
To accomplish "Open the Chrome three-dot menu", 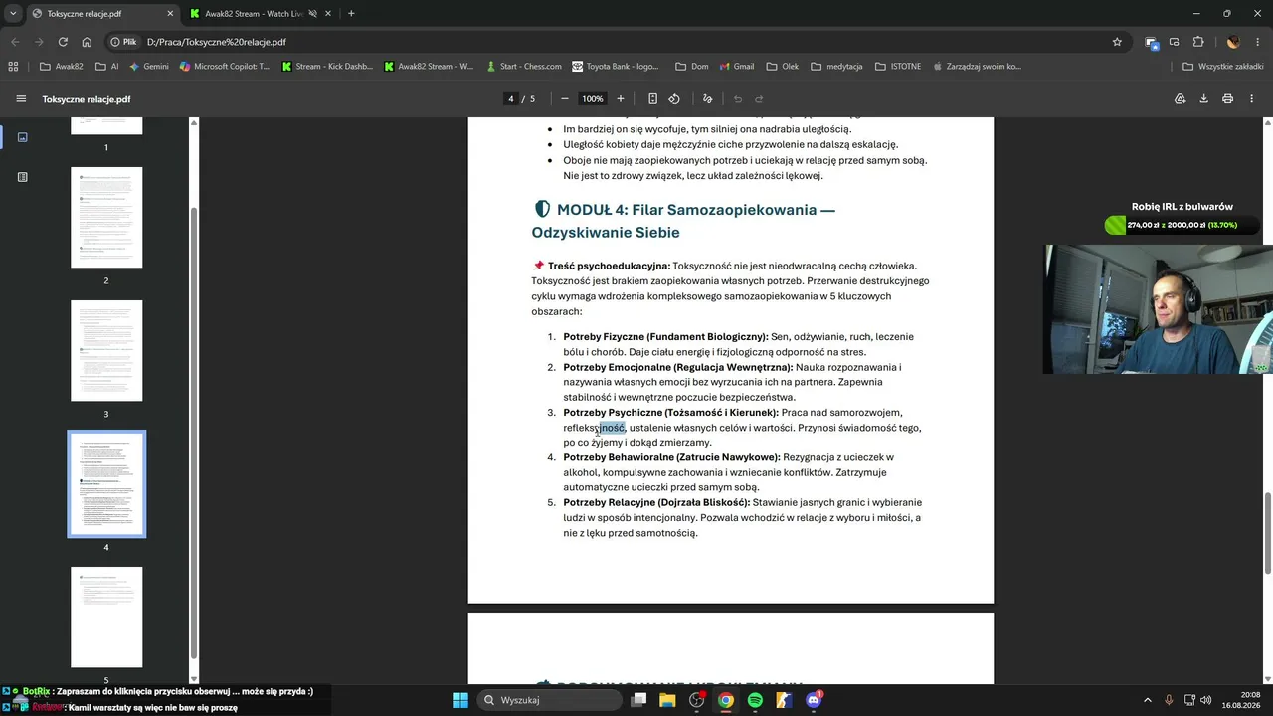I will [1258, 42].
